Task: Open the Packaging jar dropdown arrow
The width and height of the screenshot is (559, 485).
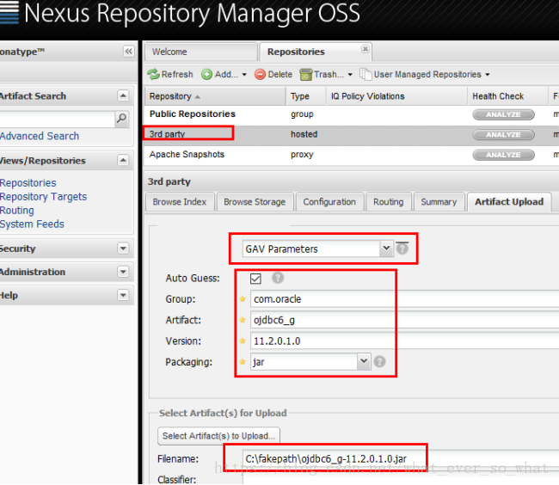Action: pyautogui.click(x=364, y=361)
